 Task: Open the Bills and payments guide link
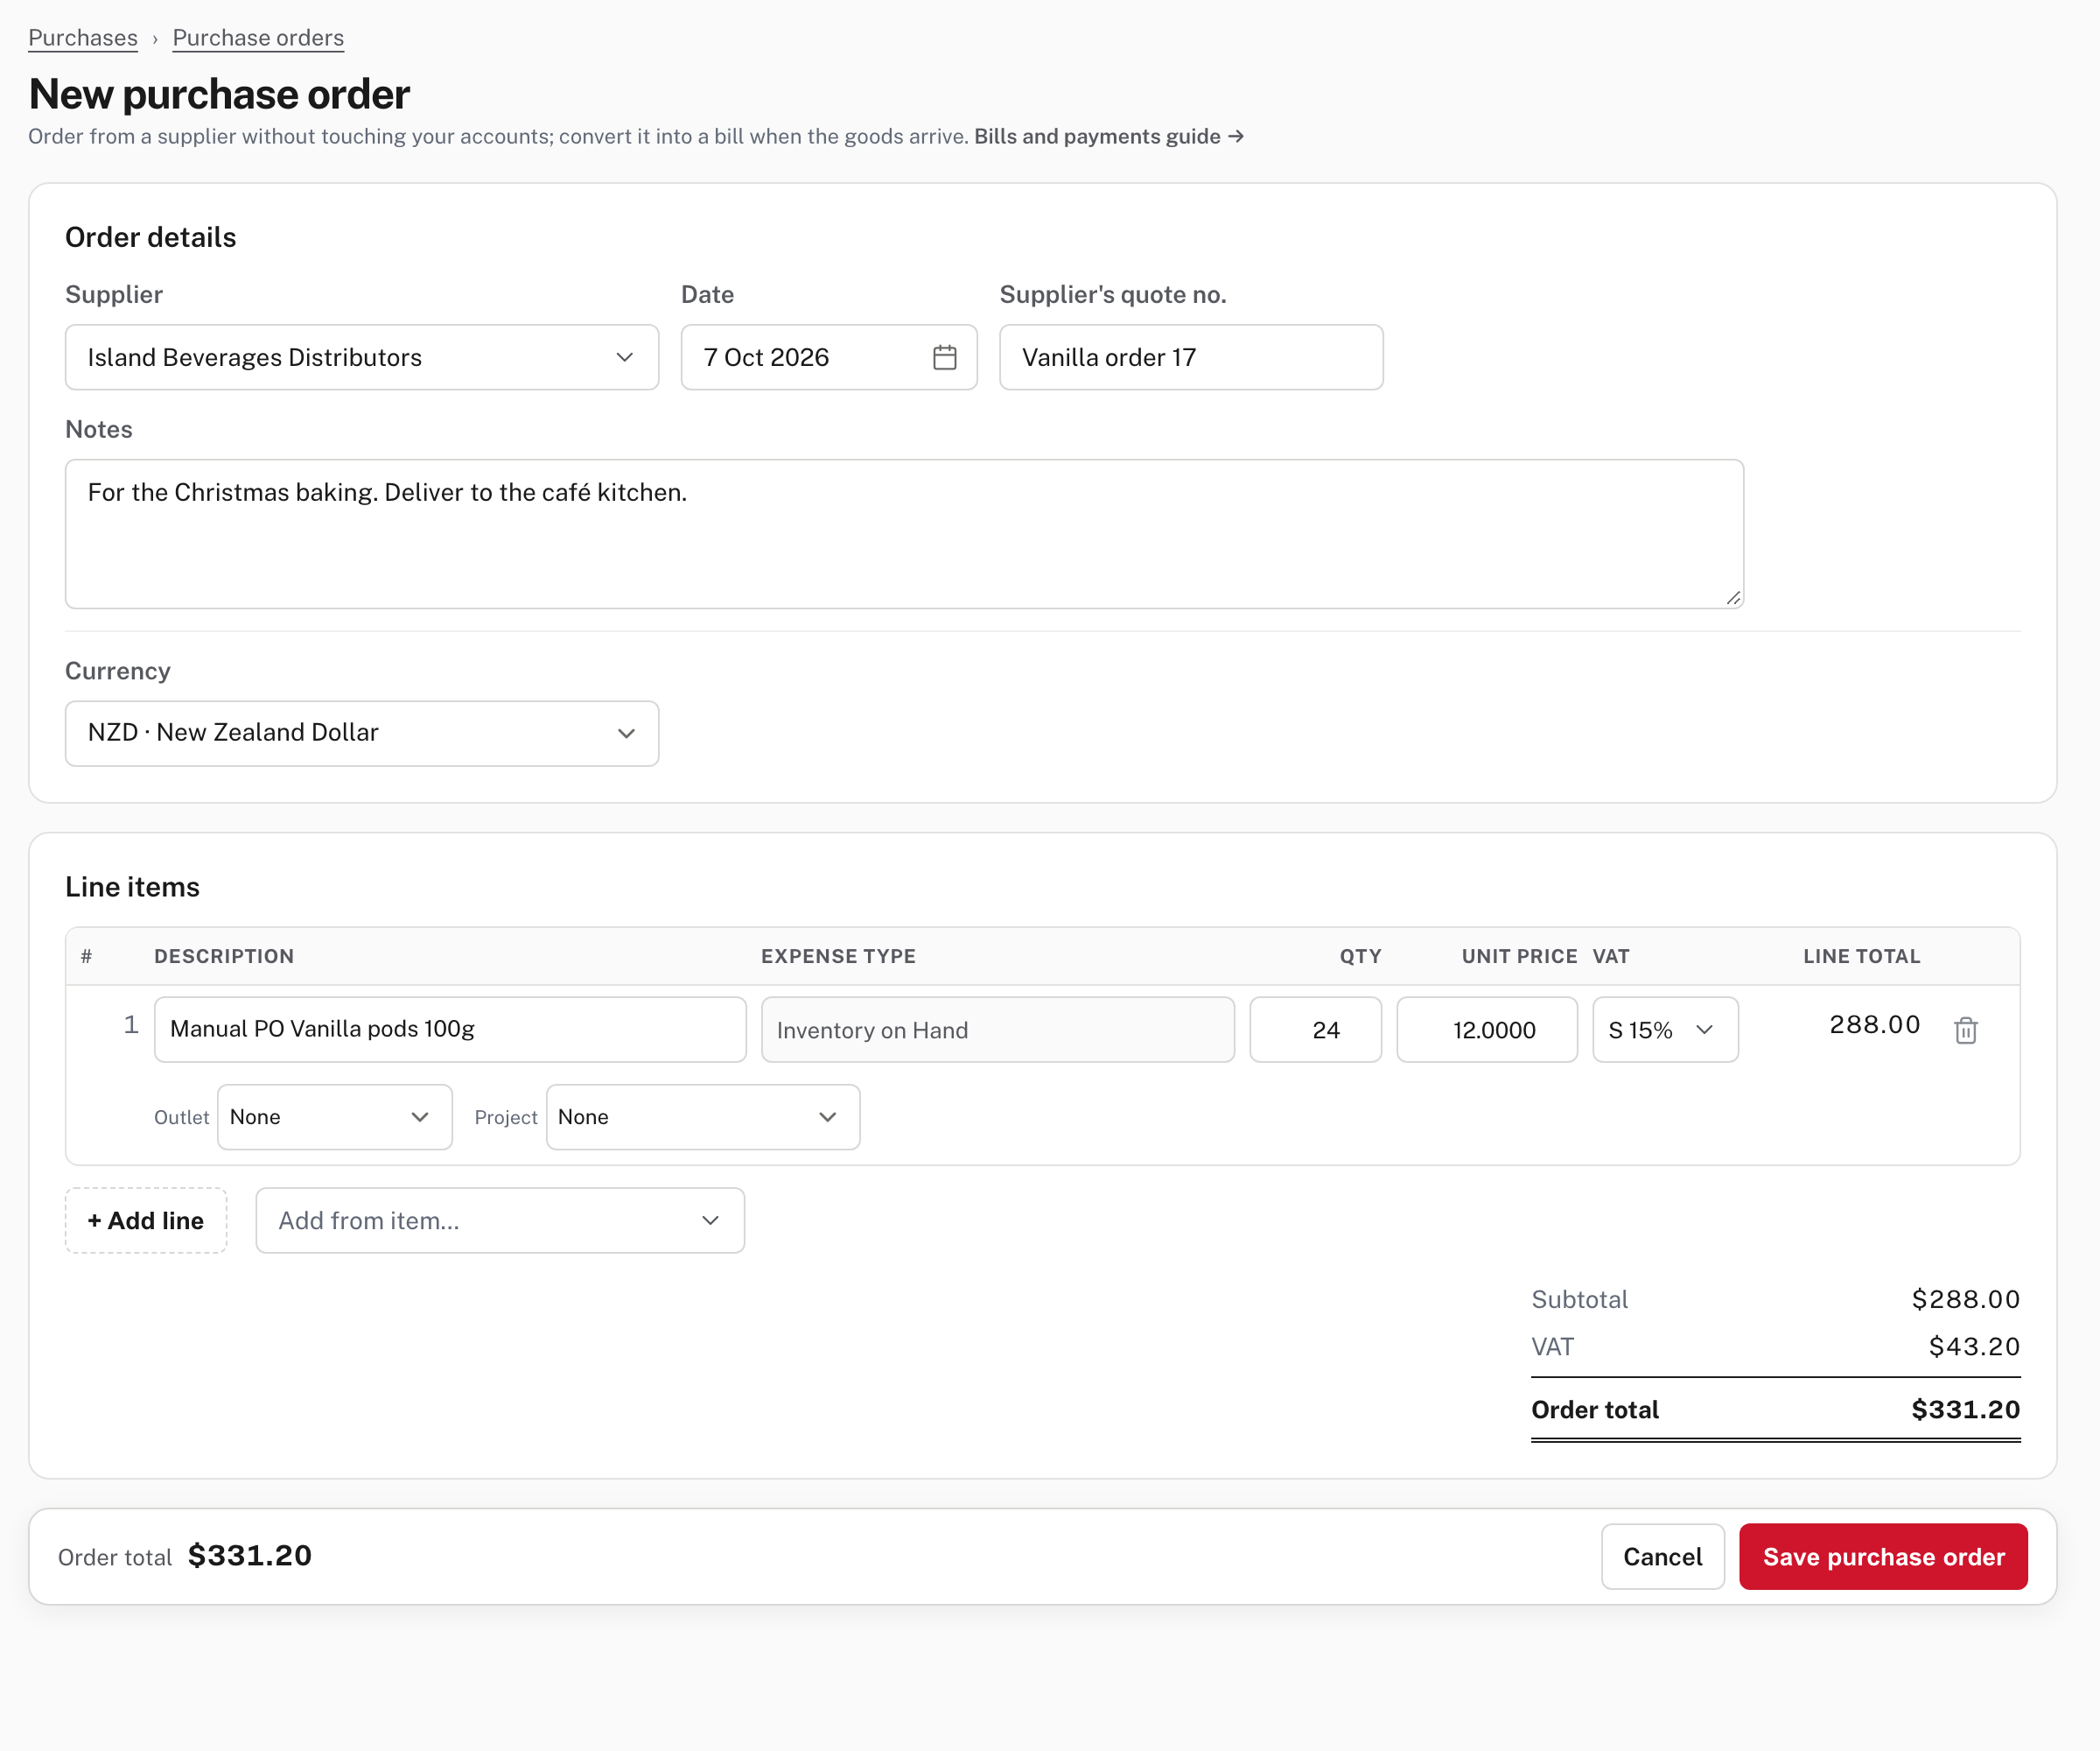(x=1109, y=136)
